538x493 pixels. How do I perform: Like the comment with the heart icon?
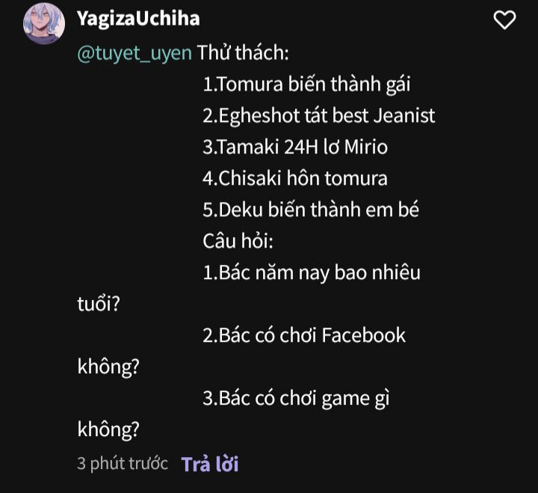click(x=504, y=20)
